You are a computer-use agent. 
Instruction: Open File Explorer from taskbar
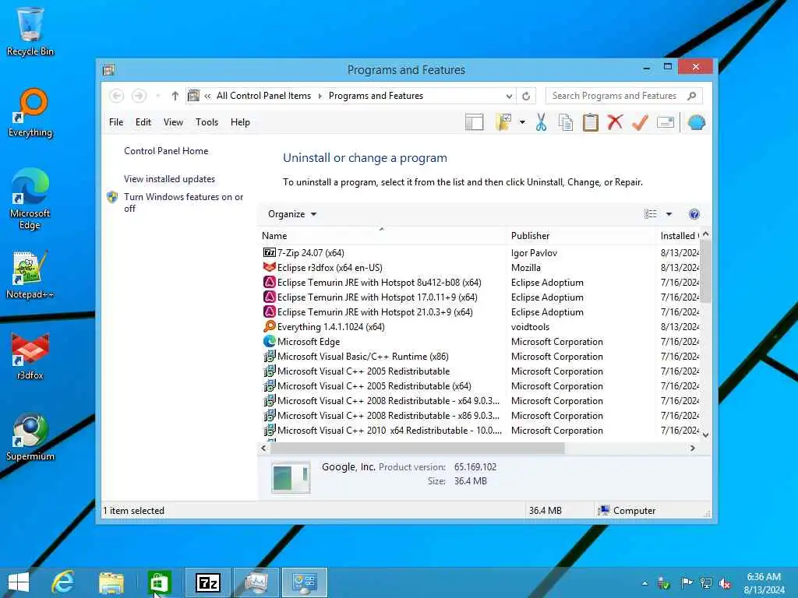click(x=111, y=582)
